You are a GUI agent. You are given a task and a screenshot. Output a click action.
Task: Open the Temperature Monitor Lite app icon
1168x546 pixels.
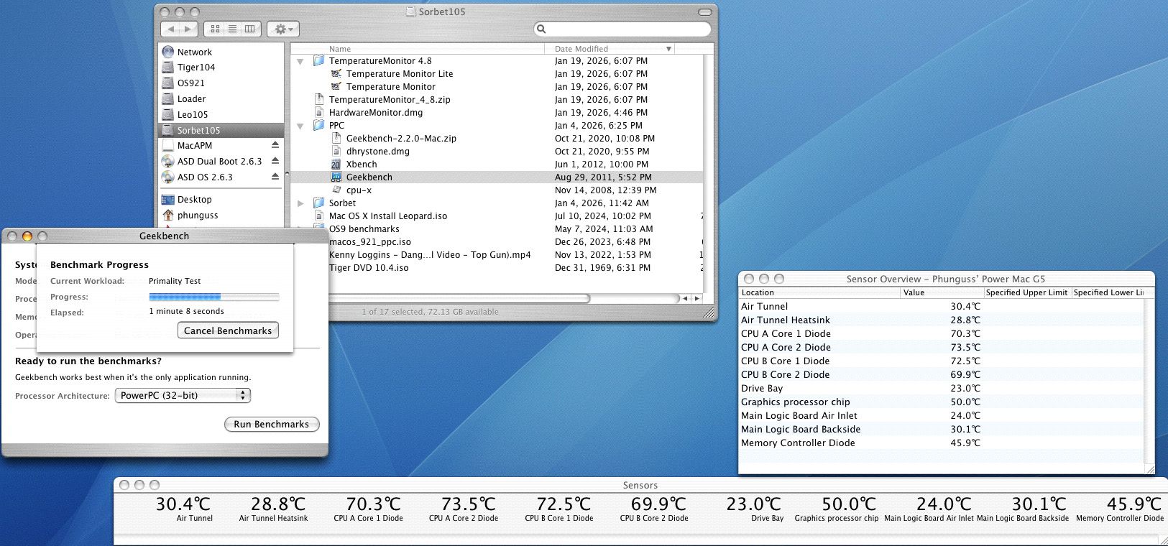pyautogui.click(x=336, y=74)
